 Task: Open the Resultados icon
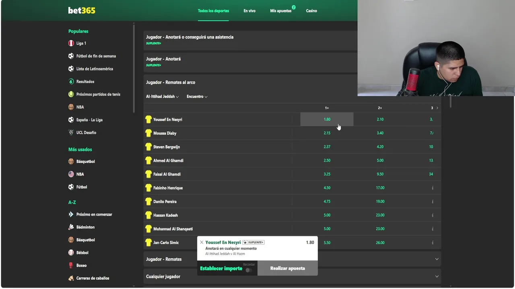point(71,81)
